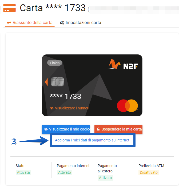
Task: Click the Fisica badge on the card
Action: (x=54, y=63)
